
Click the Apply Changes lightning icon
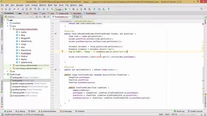click(x=70, y=9)
